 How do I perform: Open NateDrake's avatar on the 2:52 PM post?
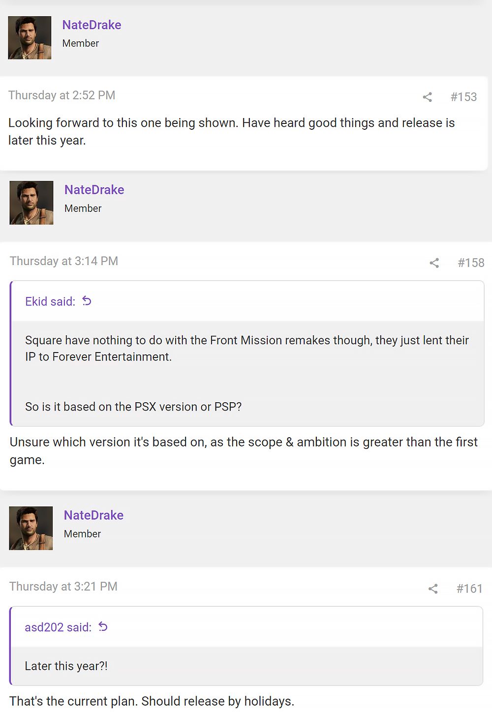(30, 38)
